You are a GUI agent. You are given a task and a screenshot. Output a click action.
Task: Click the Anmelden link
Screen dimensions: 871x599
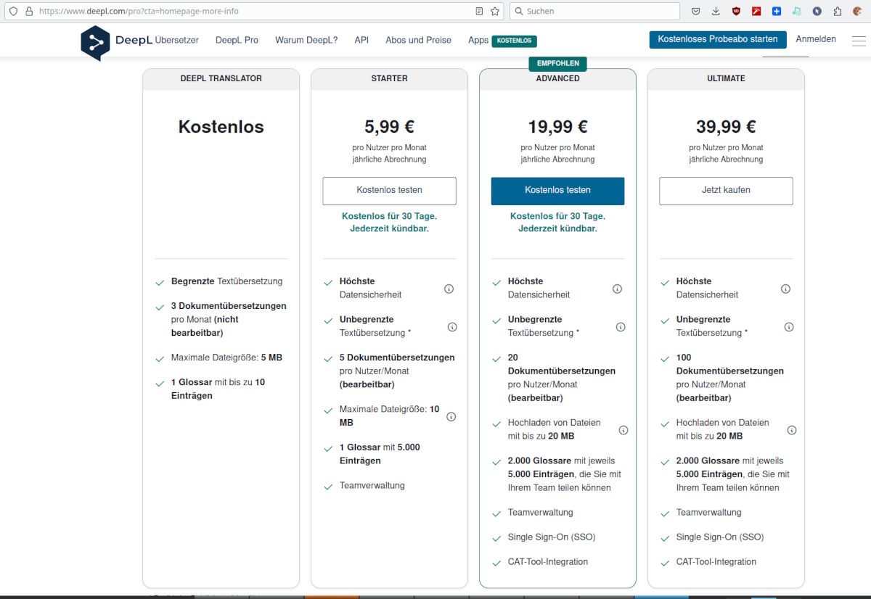click(x=816, y=39)
